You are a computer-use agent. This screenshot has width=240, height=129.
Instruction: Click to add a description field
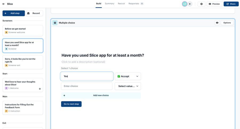83,62
